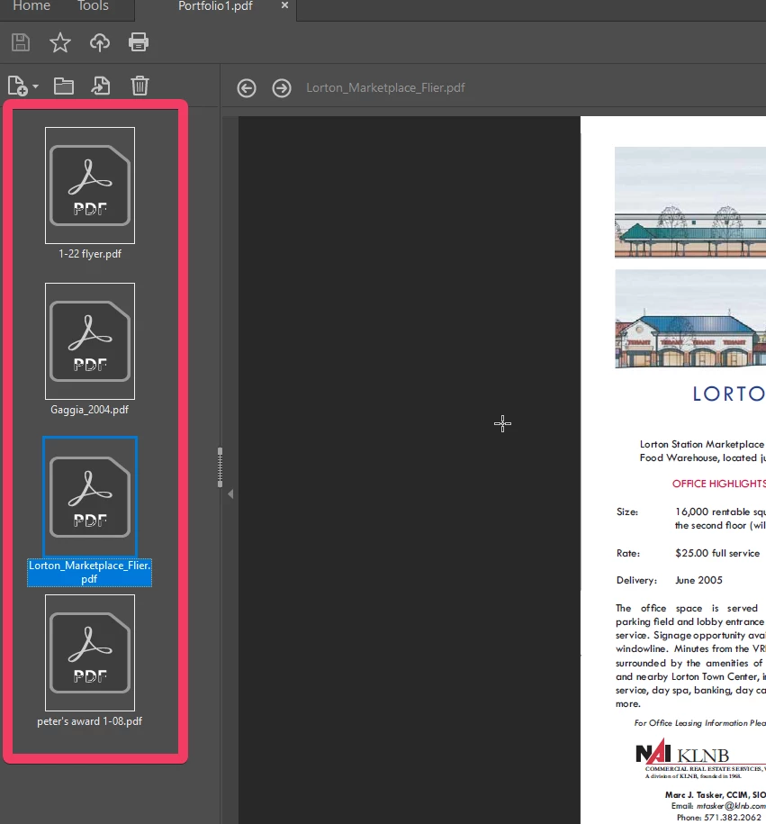Image resolution: width=766 pixels, height=824 pixels.
Task: Go to the previous portfolio file
Action: pyautogui.click(x=247, y=87)
